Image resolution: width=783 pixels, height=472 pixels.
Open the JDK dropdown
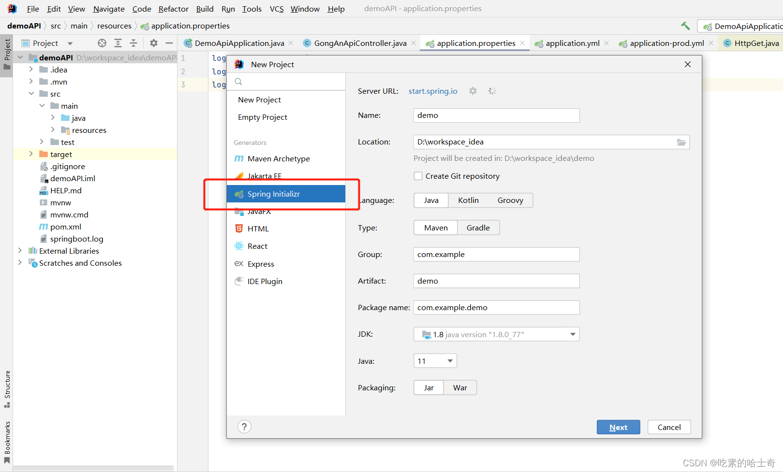point(496,334)
